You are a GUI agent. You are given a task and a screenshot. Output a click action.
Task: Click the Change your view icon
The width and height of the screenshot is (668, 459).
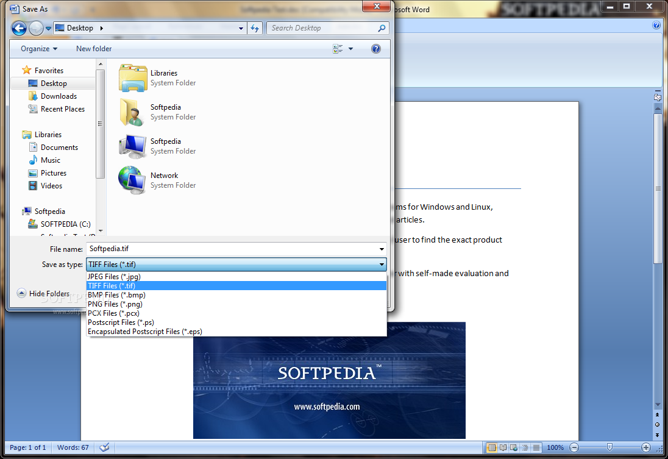[x=338, y=49]
